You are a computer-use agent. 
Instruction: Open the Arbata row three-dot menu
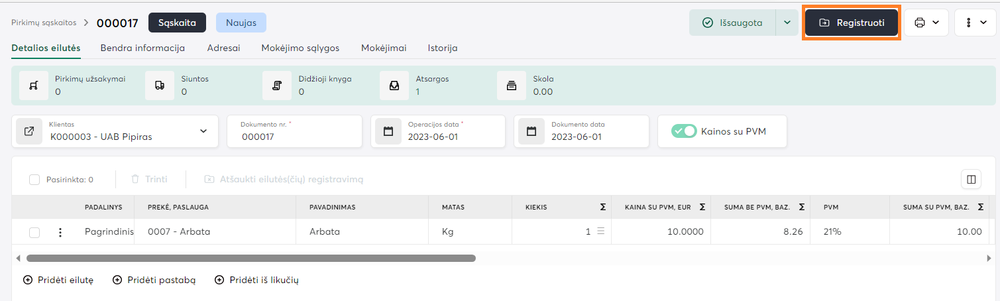point(60,232)
